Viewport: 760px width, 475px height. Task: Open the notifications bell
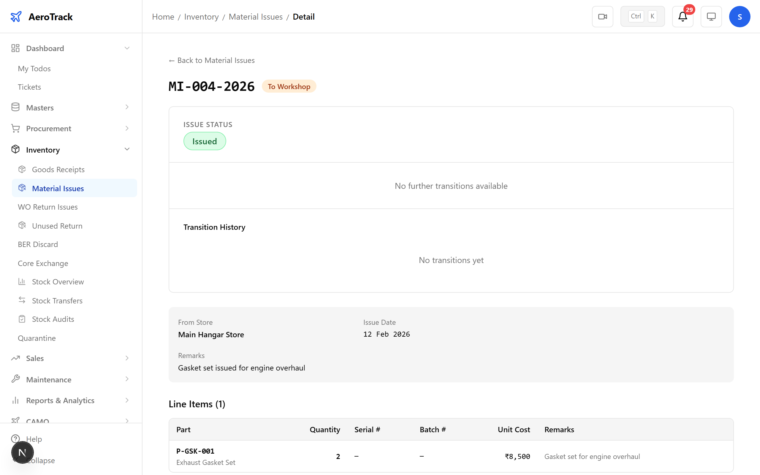(682, 16)
